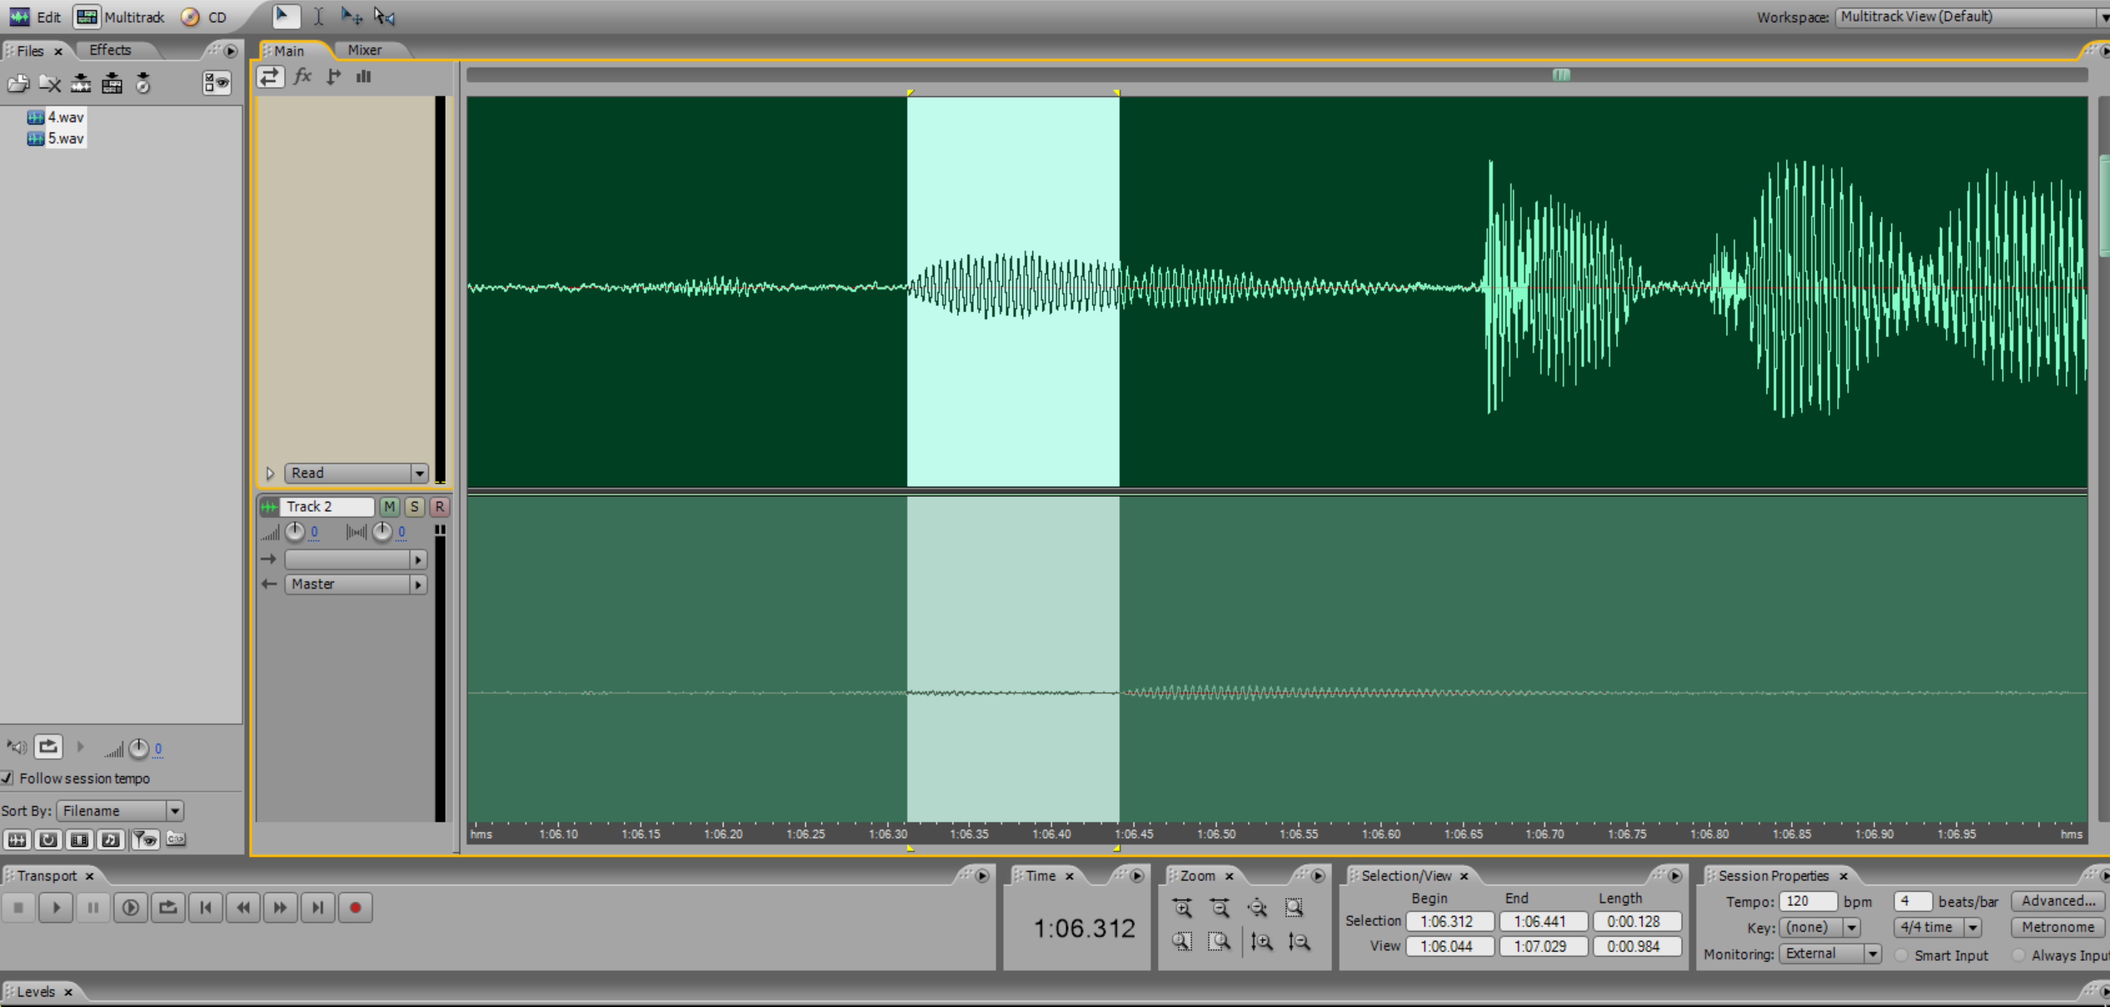The width and height of the screenshot is (2110, 1007).
Task: Click the Record button in Transport
Action: [x=355, y=907]
